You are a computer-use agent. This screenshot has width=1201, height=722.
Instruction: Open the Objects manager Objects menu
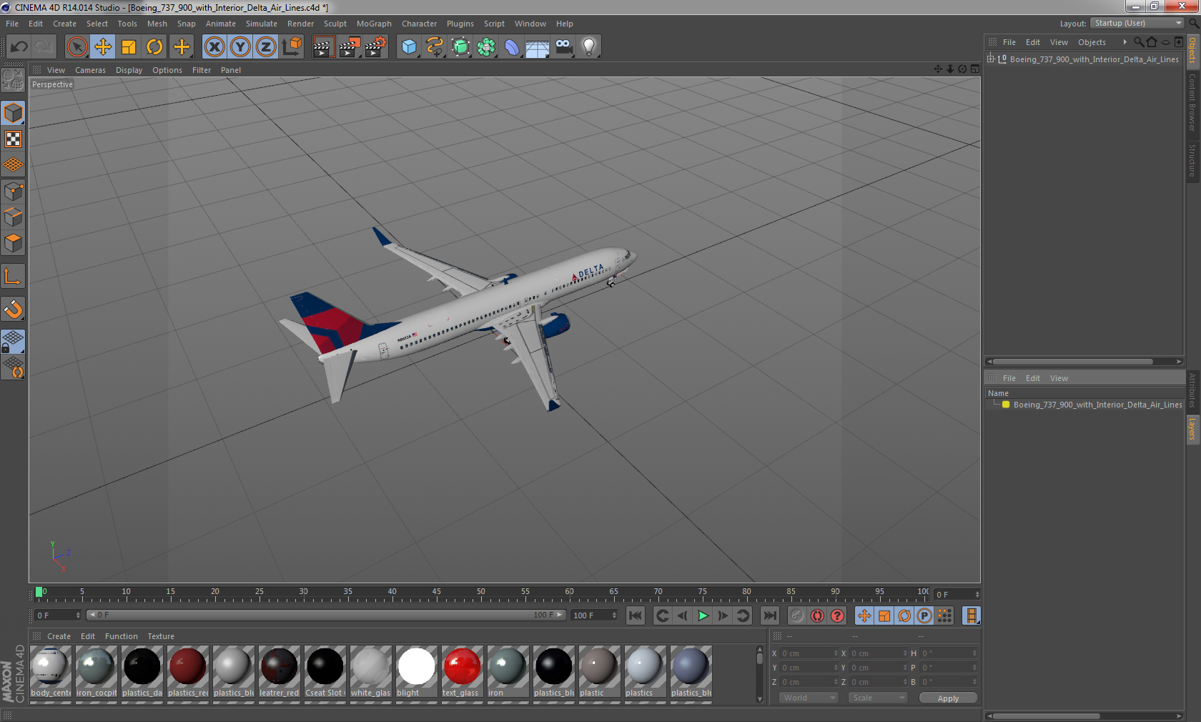pyautogui.click(x=1092, y=42)
